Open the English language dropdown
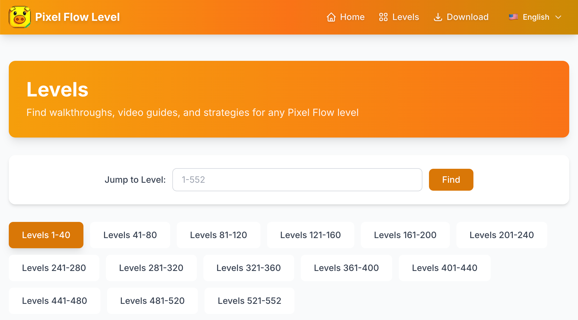Image resolution: width=578 pixels, height=320 pixels. tap(536, 17)
